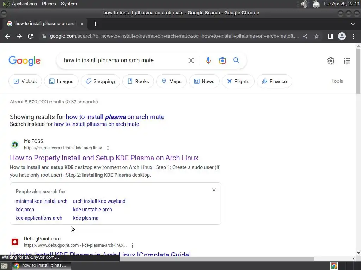Clear the Google search box text

(x=191, y=60)
